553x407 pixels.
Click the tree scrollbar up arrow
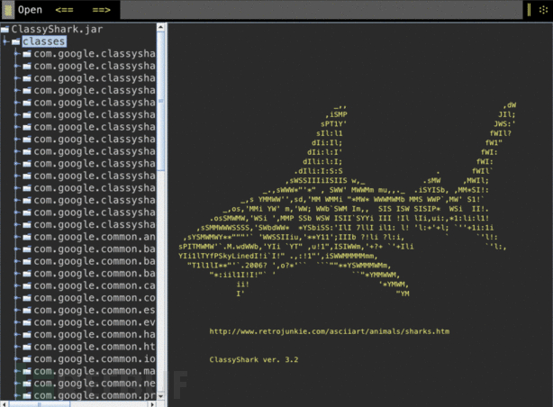pyautogui.click(x=160, y=27)
